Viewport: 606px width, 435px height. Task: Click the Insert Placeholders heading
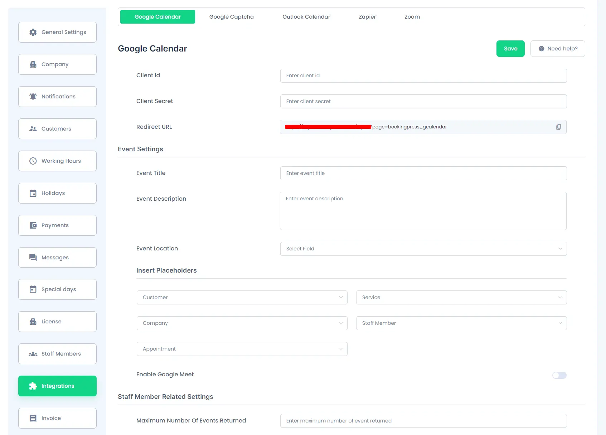coord(166,270)
